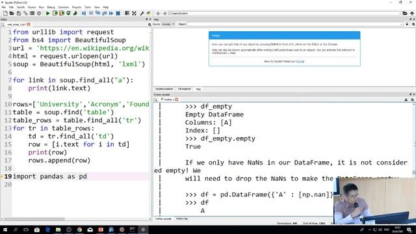Run cell and advance toolbar icon
The height and width of the screenshot is (234, 416).
coord(62,13)
